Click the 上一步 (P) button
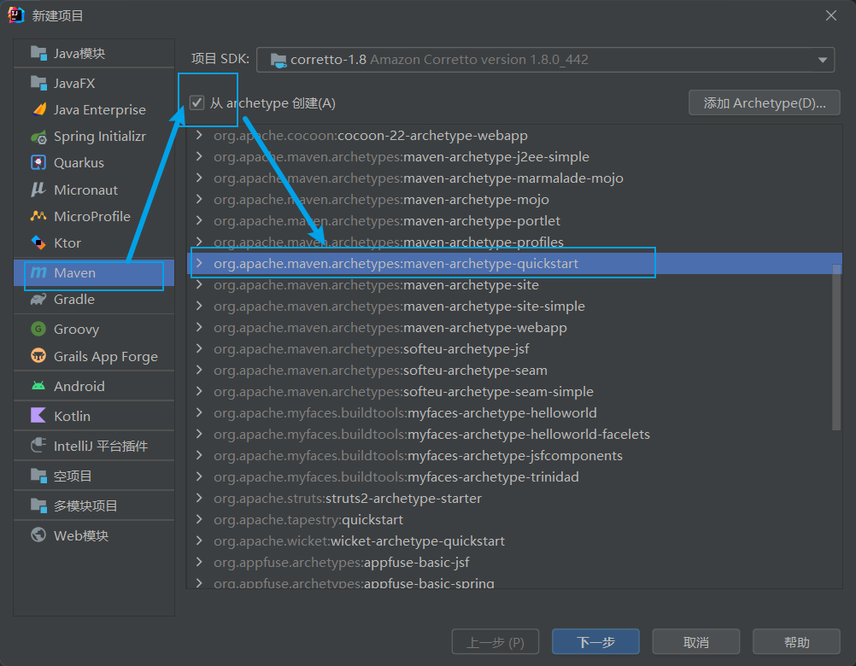The image size is (856, 666). (x=495, y=641)
